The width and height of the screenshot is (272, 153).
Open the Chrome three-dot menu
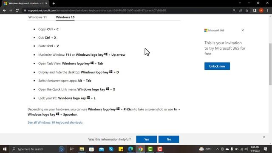268,10
